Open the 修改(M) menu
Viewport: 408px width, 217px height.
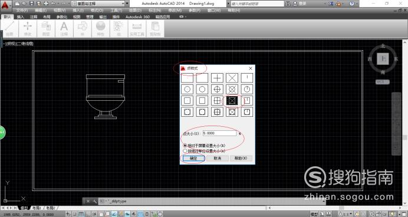click(175, 11)
